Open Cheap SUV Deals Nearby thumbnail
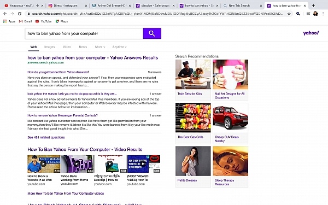 (231, 123)
